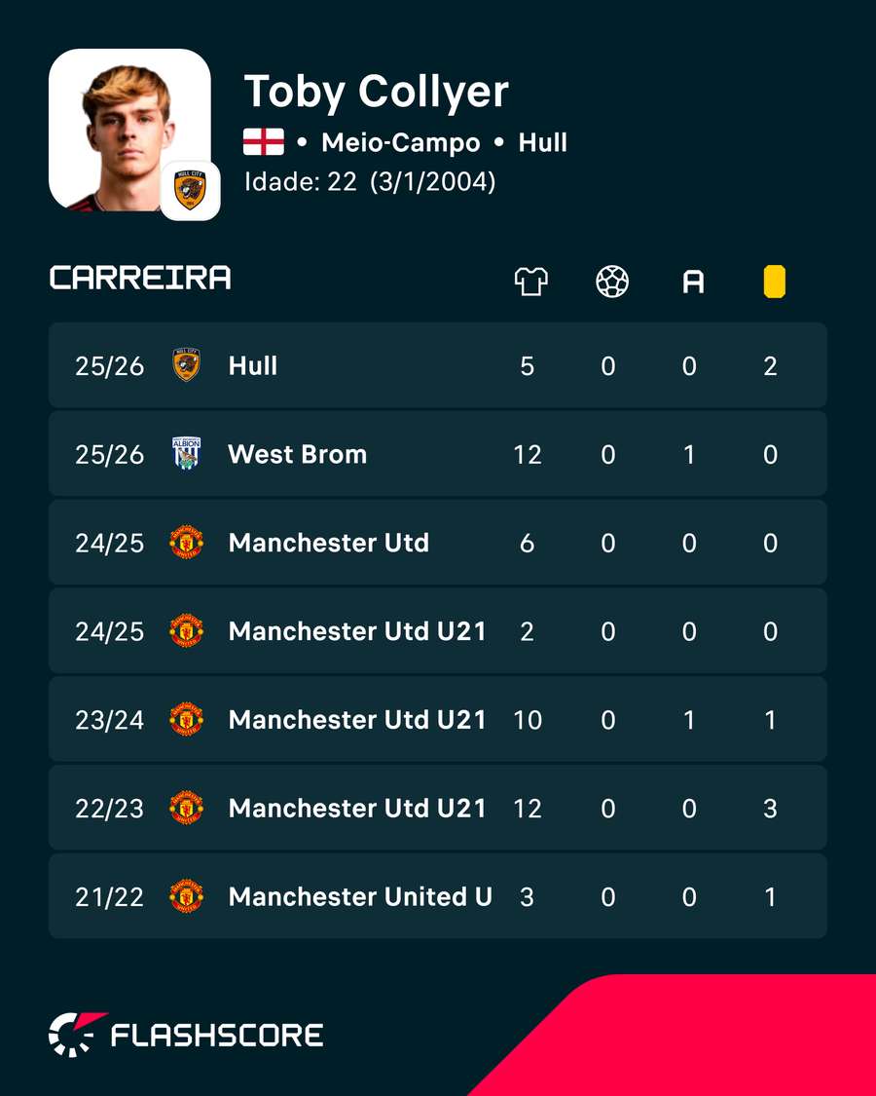Click the West Brom Albion crest
The height and width of the screenshot is (1096, 876).
[x=187, y=454]
